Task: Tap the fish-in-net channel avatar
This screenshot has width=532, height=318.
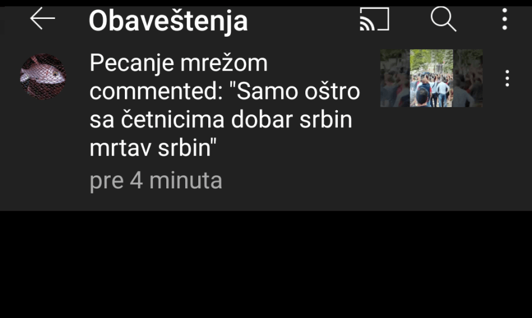Action: tap(43, 76)
